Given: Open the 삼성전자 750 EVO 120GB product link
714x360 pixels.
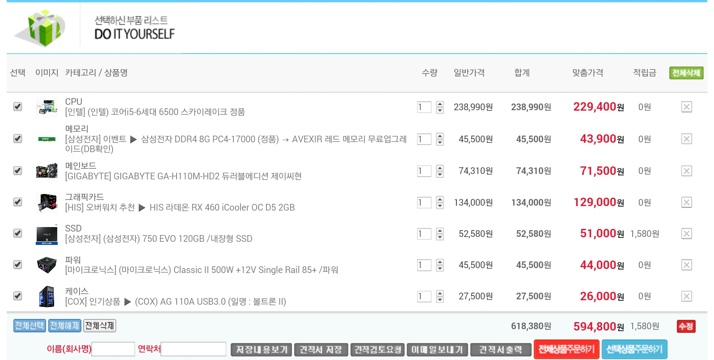Looking at the screenshot, I should [x=159, y=239].
